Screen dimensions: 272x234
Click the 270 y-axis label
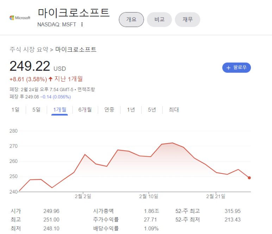[13, 146]
